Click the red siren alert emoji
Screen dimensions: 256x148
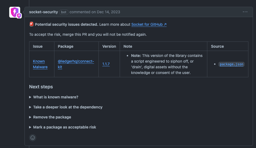click(32, 24)
